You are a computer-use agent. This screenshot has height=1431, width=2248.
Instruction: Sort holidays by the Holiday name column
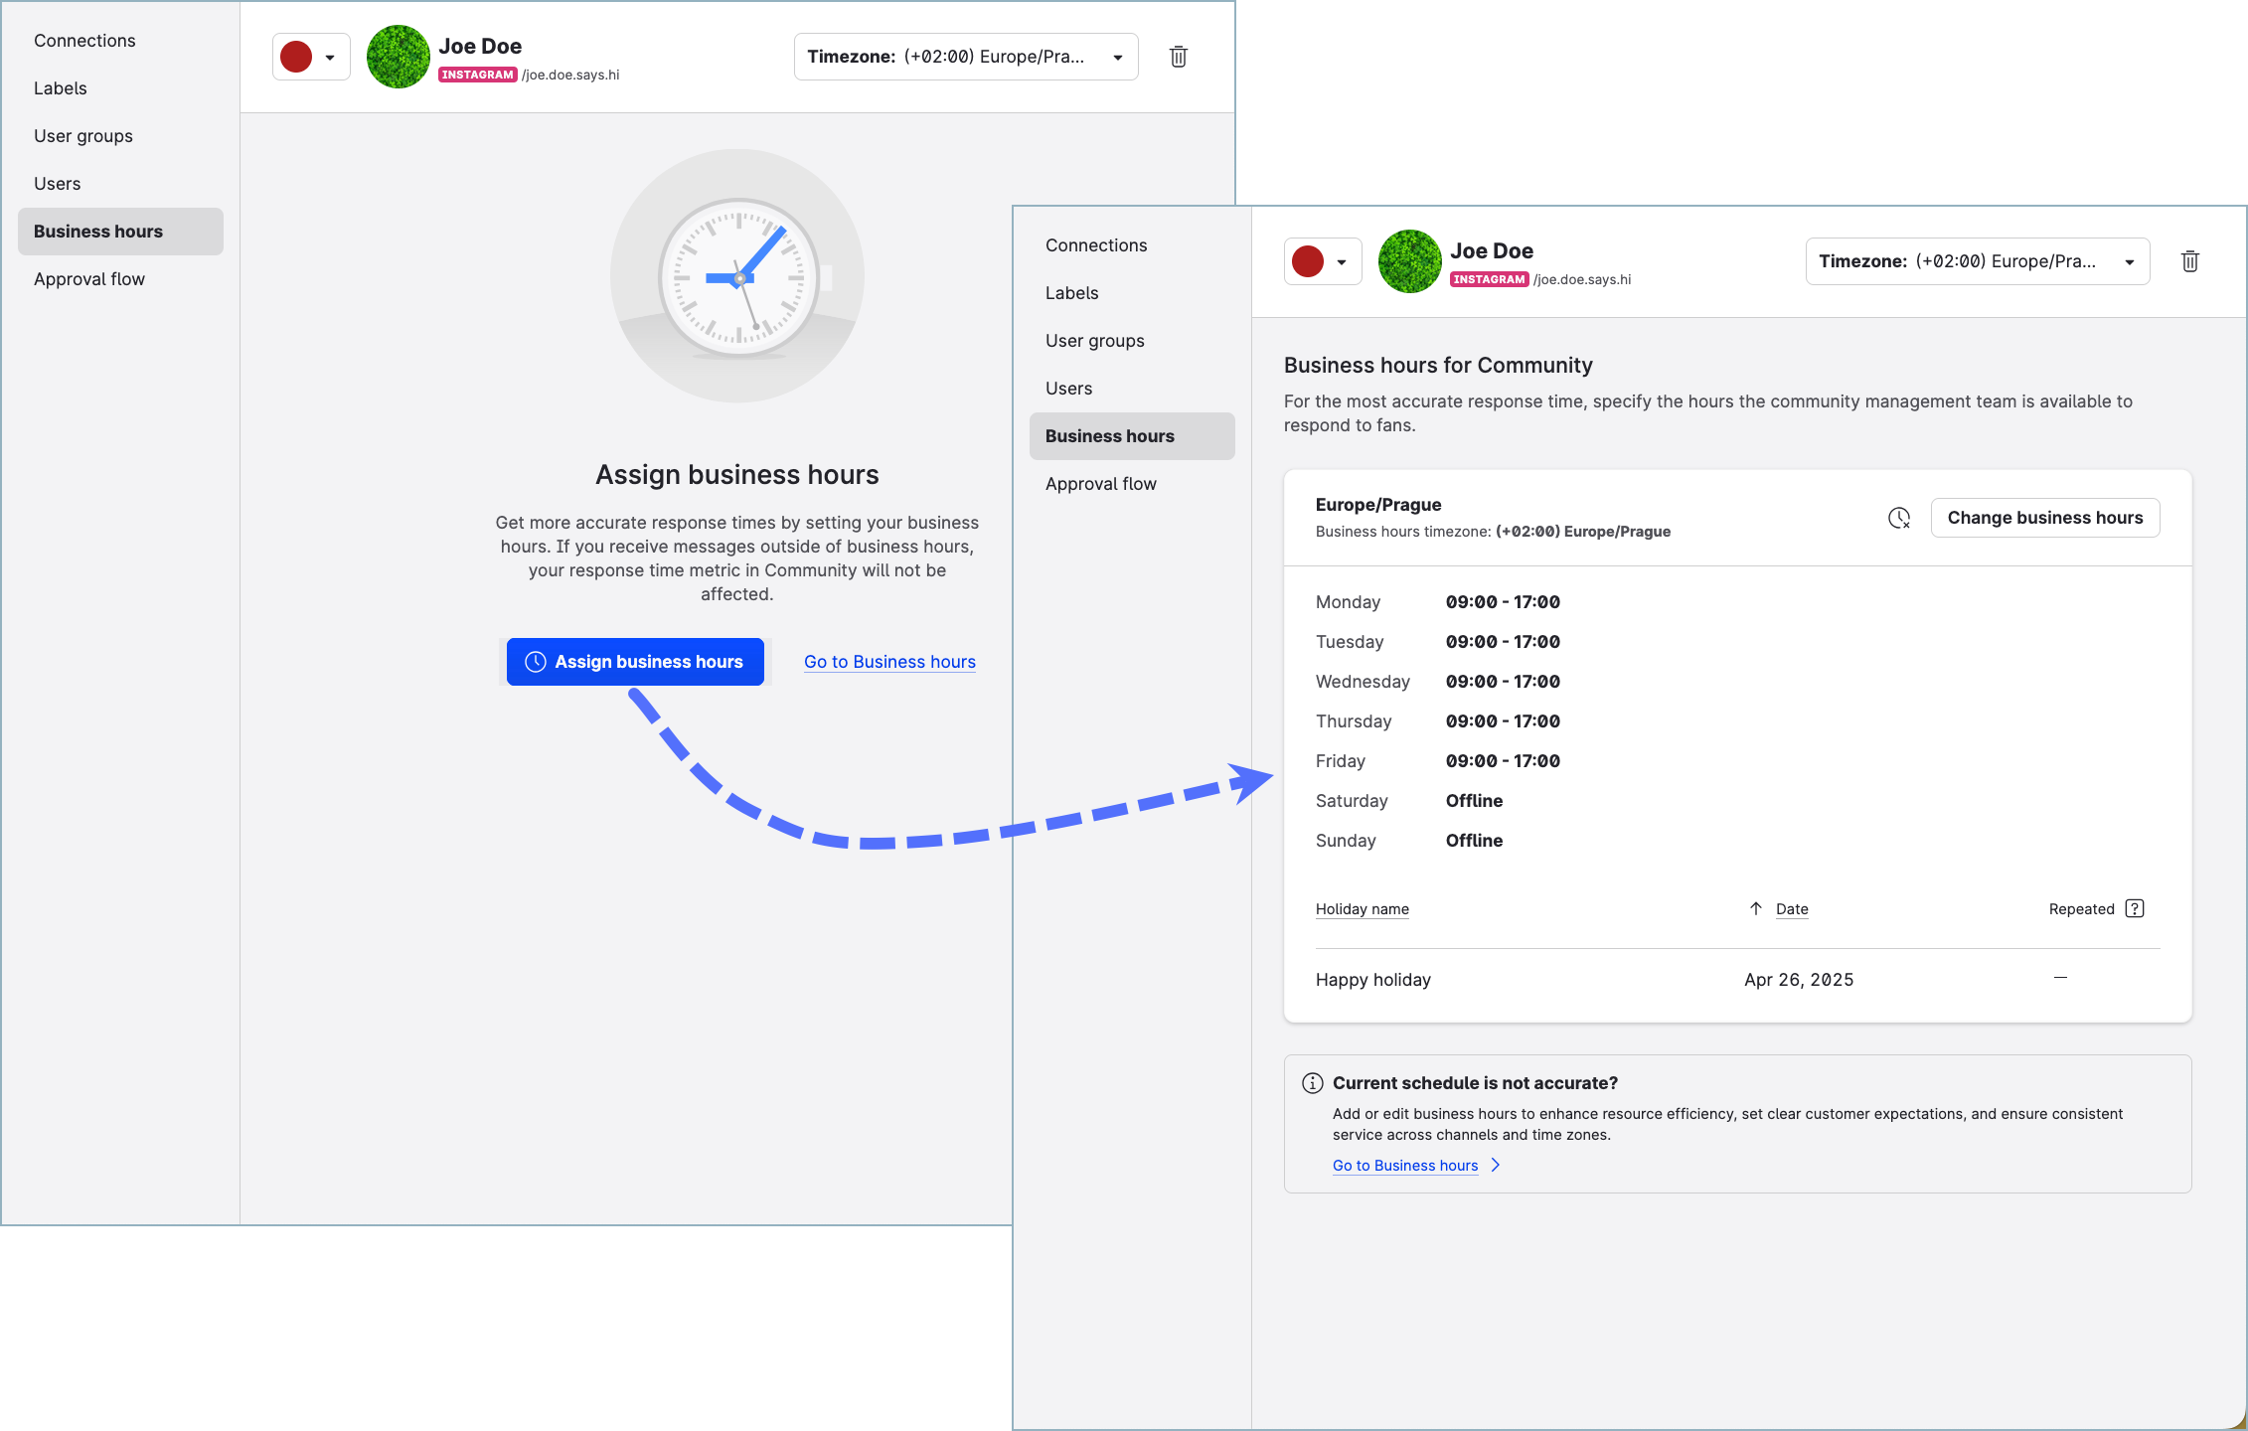(1362, 909)
